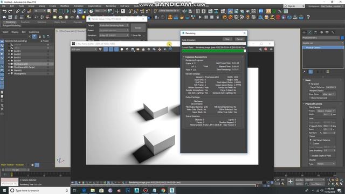This screenshot has width=345, height=194.
Task: Open the Target dropdown in Render Setup
Action: [x=114, y=25]
